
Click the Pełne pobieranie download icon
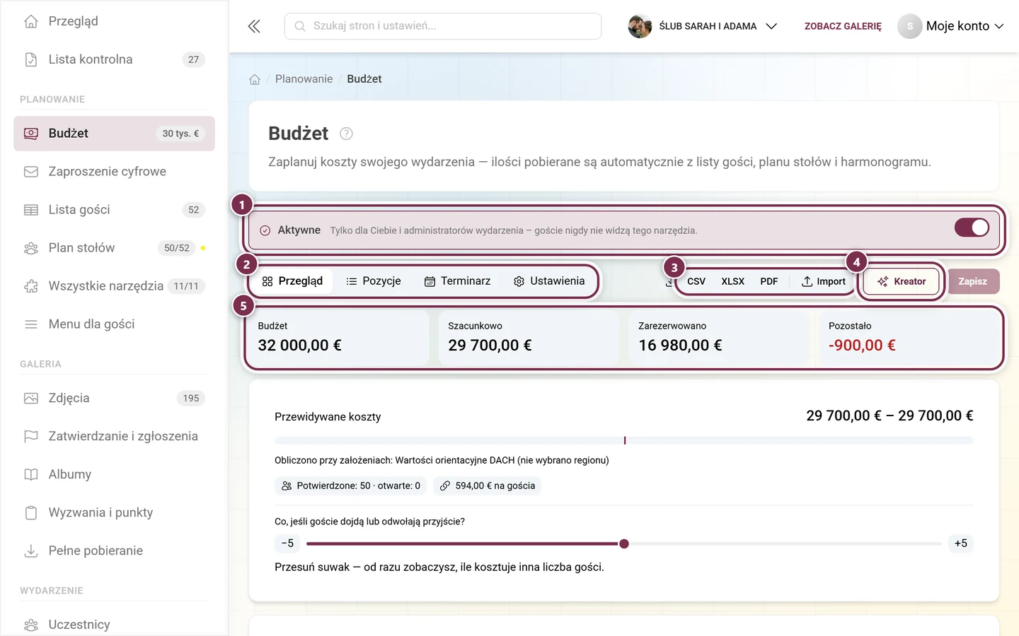tap(31, 550)
